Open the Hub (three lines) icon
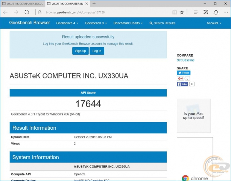231x181 pixels. tap(196, 12)
